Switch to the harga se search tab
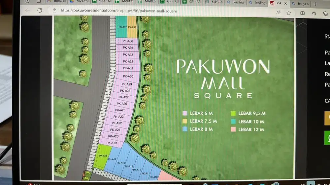330x185 pixels. [301, 4]
